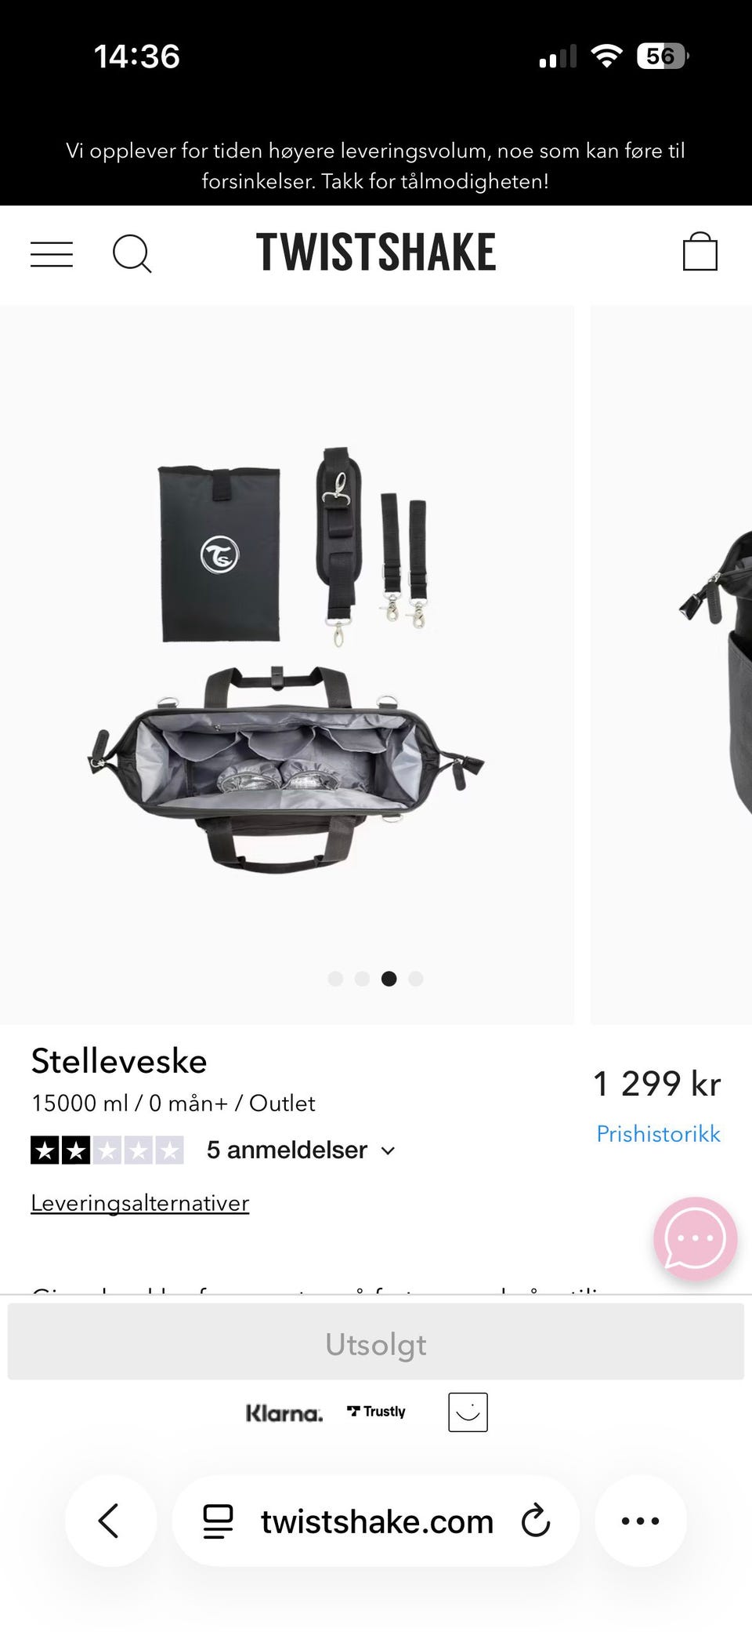The image size is (752, 1632).
Task: Tap the Utsolgt button
Action: (x=376, y=1344)
